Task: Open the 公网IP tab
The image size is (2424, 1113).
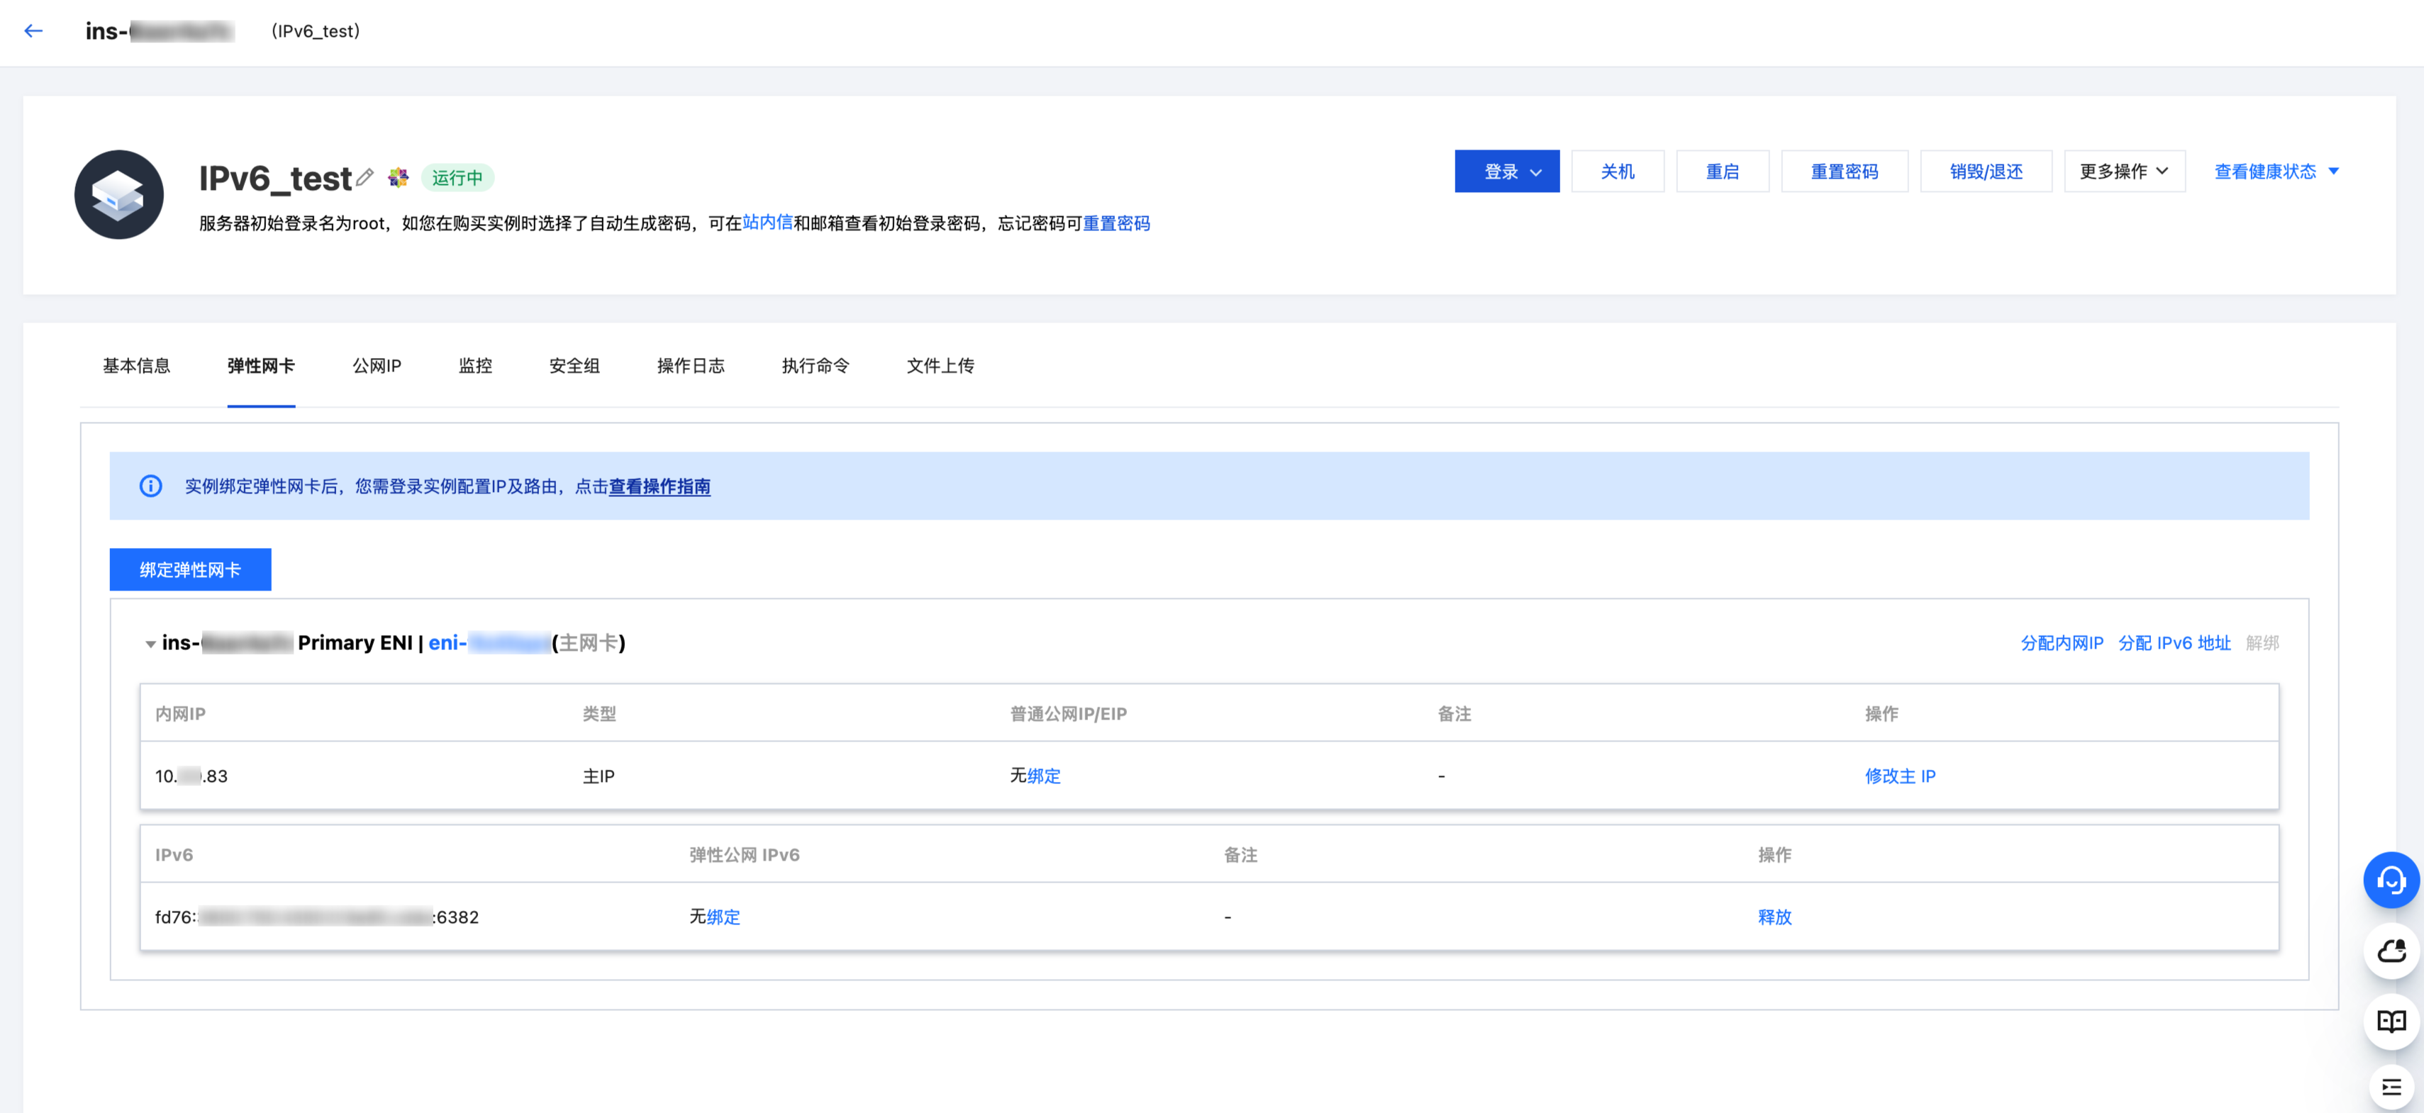Action: pos(377,366)
